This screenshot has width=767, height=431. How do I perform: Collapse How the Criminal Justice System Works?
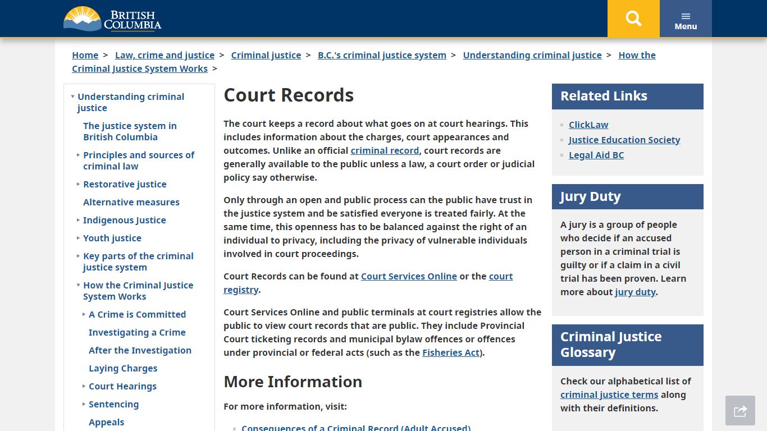click(78, 285)
